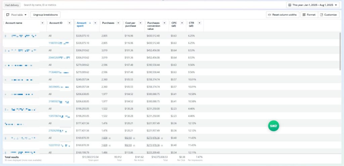The width and height of the screenshot is (344, 166).
Task: Open the This year date range selector
Action: pyautogui.click(x=313, y=5)
